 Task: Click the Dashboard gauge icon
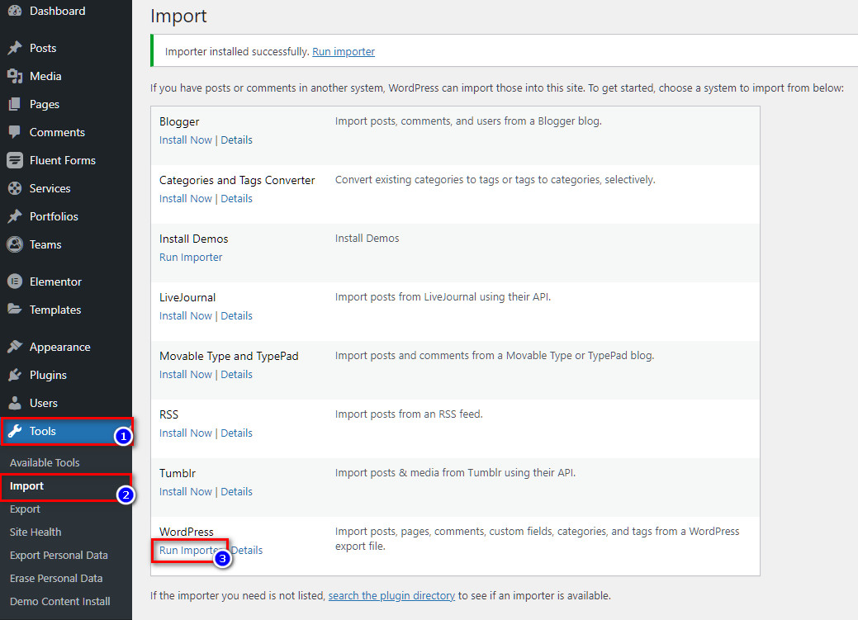tap(15, 11)
